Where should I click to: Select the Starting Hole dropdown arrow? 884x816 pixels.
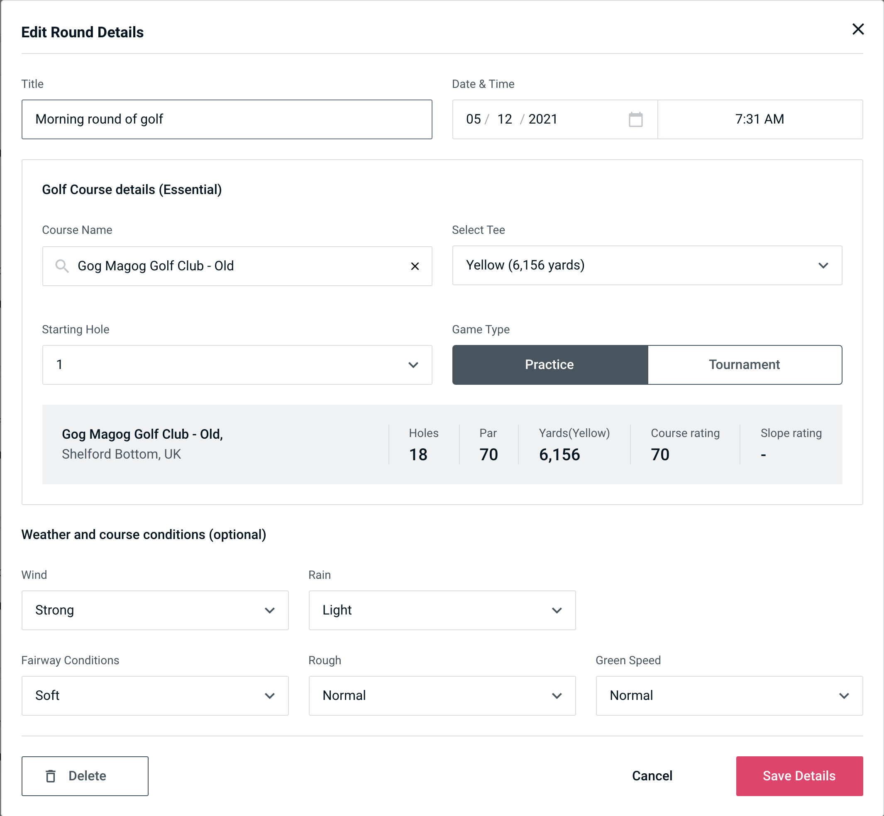413,364
